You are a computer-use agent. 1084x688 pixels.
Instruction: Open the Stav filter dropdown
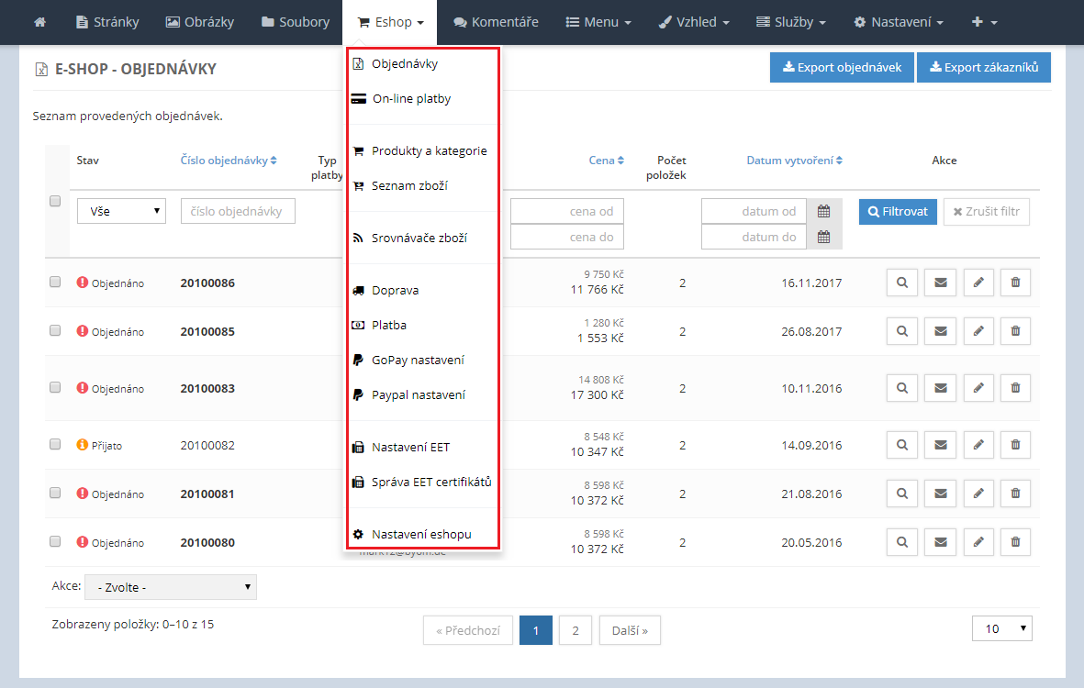point(121,211)
